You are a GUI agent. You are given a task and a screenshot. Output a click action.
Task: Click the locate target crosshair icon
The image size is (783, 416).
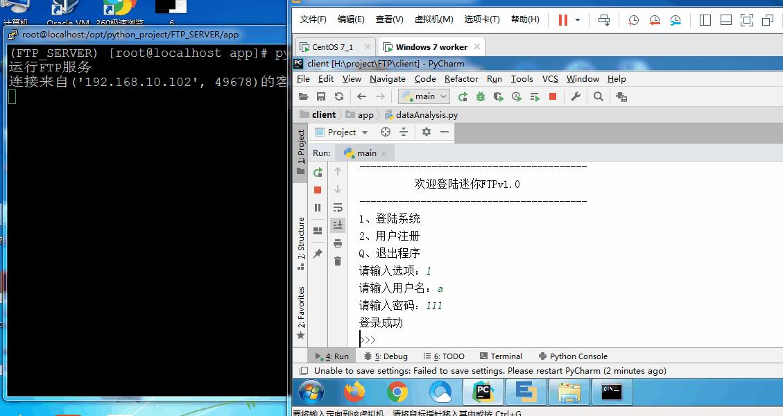(386, 132)
